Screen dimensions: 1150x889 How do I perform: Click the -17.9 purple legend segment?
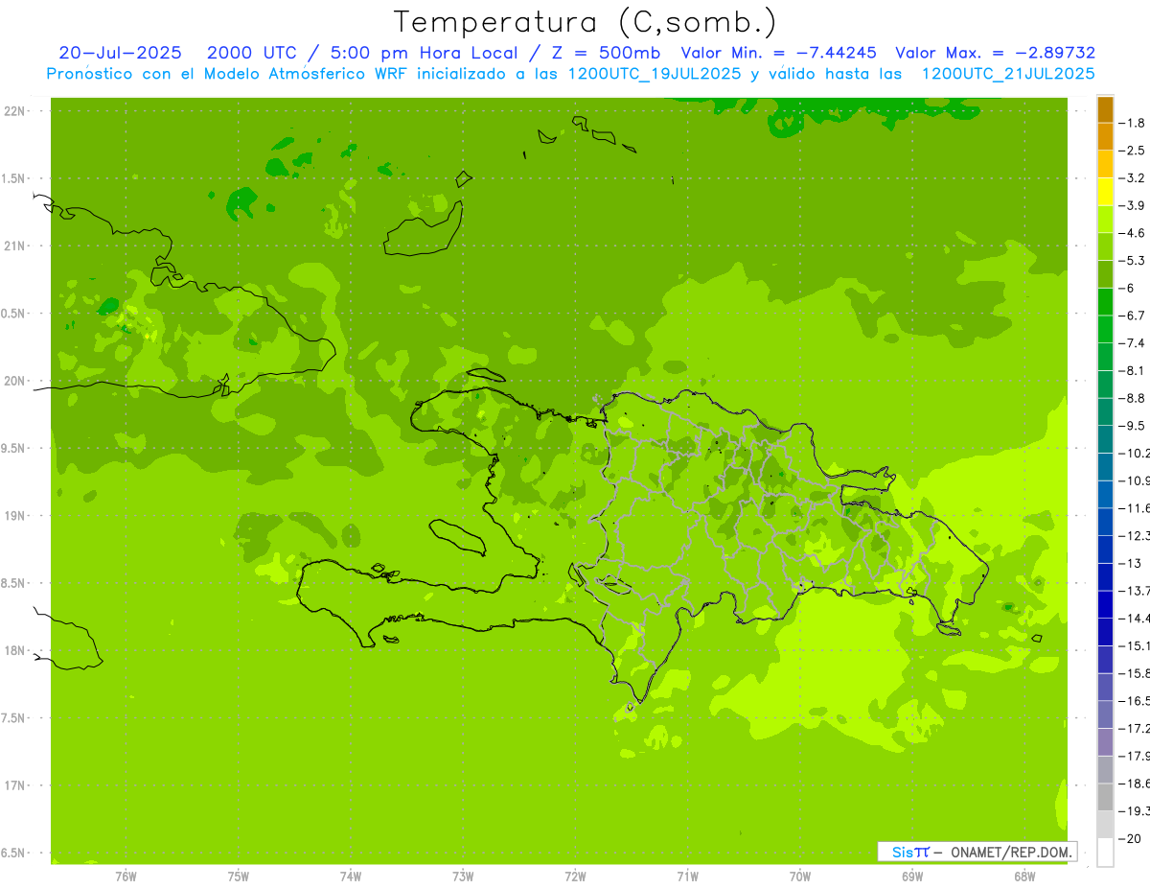tap(1105, 741)
